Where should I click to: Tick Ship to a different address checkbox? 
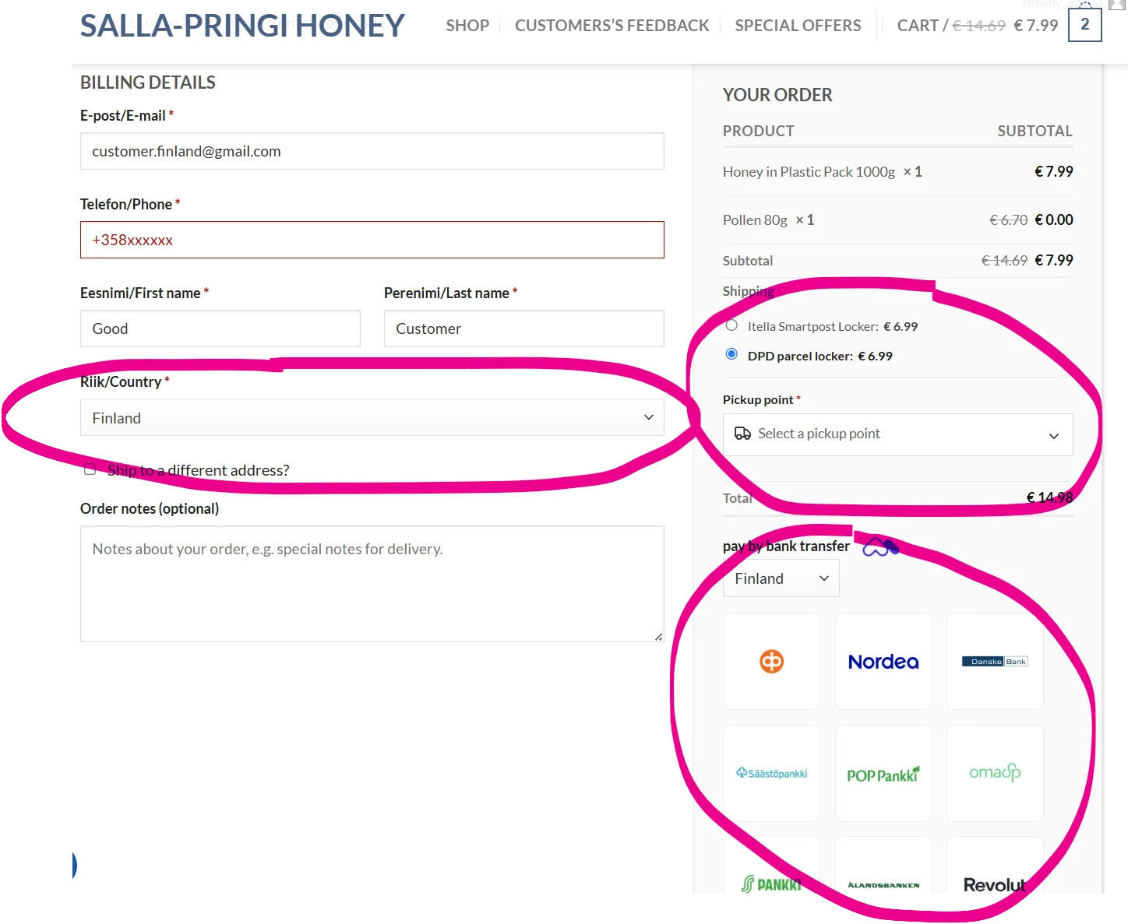90,469
